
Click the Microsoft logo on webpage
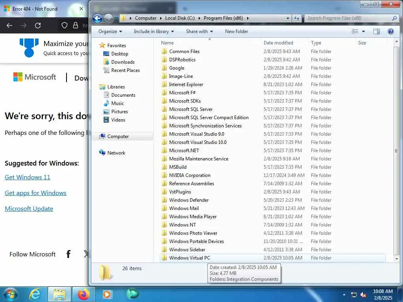tap(35, 77)
